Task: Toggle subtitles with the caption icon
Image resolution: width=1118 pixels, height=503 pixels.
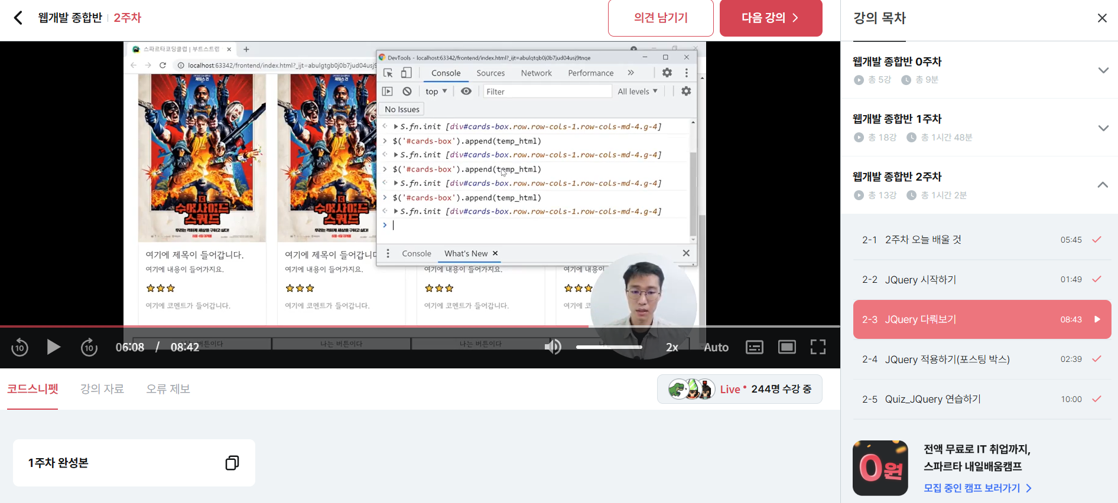Action: click(755, 347)
